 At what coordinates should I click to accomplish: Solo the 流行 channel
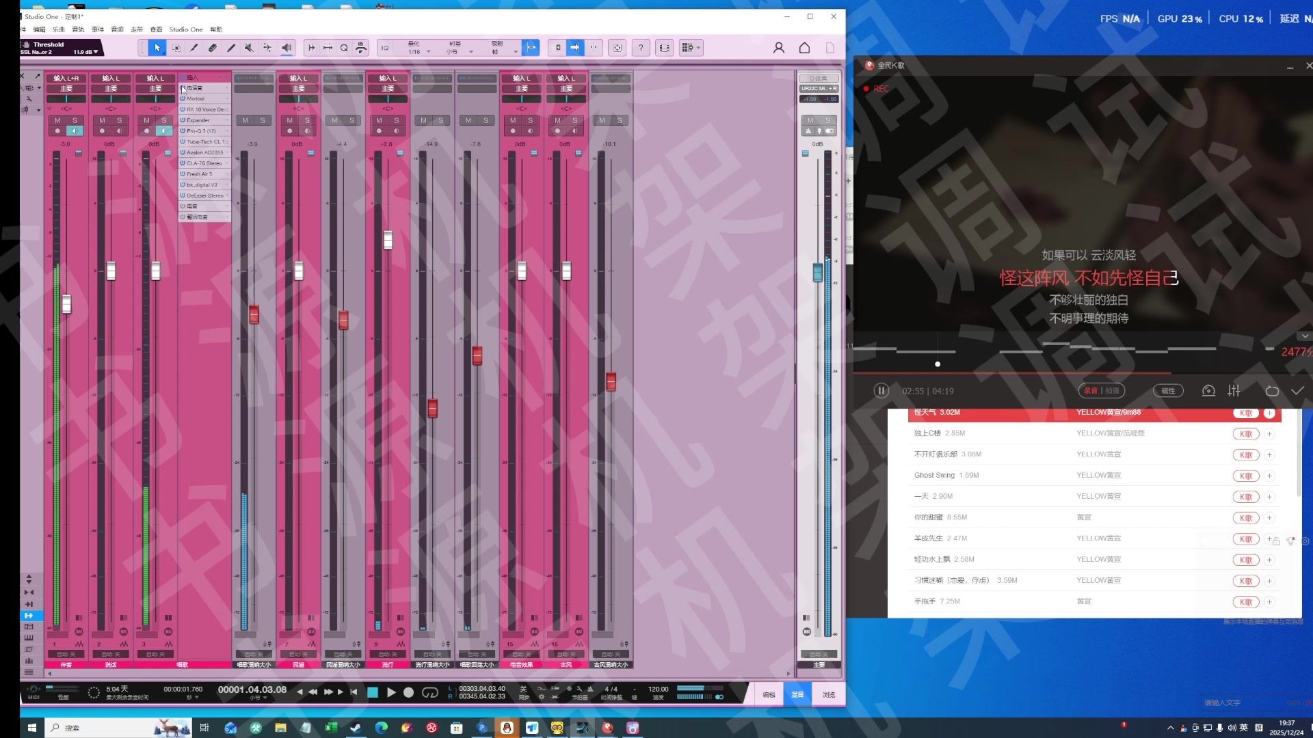click(x=396, y=120)
